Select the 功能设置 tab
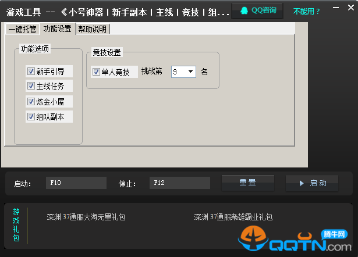This screenshot has height=257, width=358. click(x=58, y=28)
